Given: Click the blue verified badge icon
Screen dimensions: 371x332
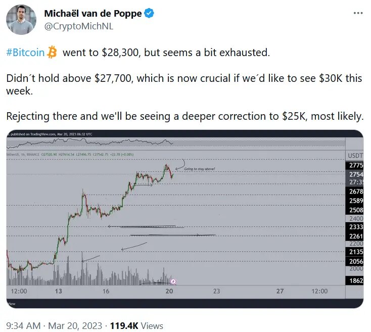Looking at the screenshot, I should (x=149, y=13).
